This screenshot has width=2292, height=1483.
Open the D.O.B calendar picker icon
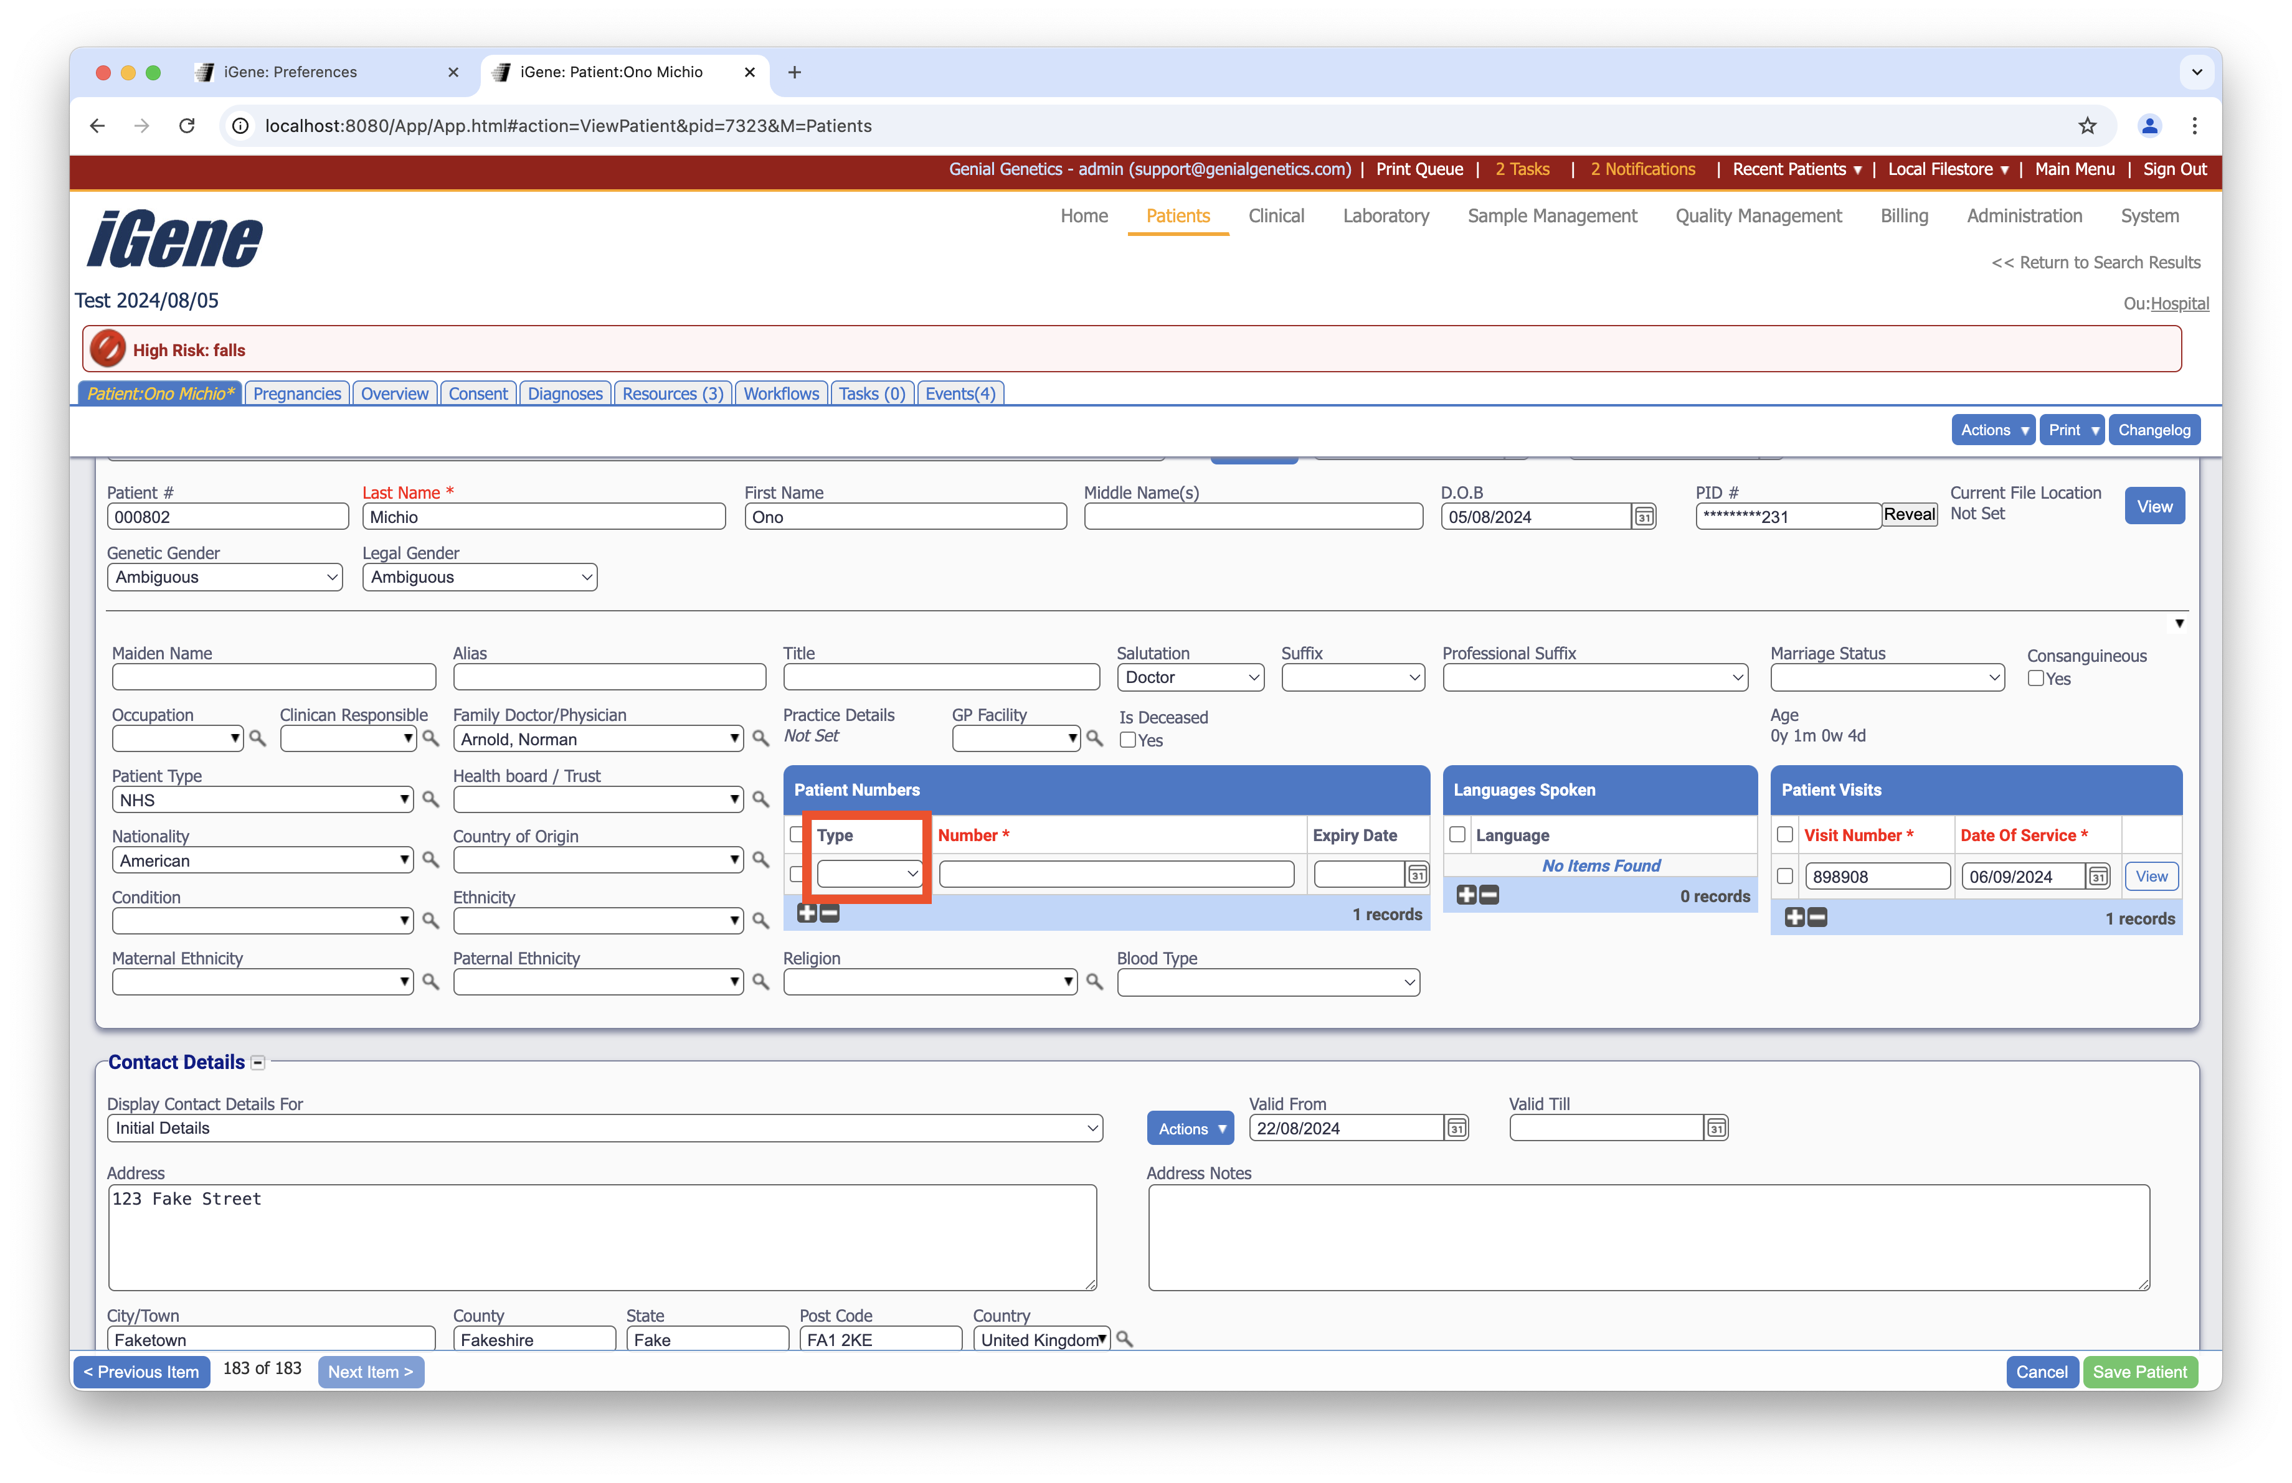tap(1644, 517)
